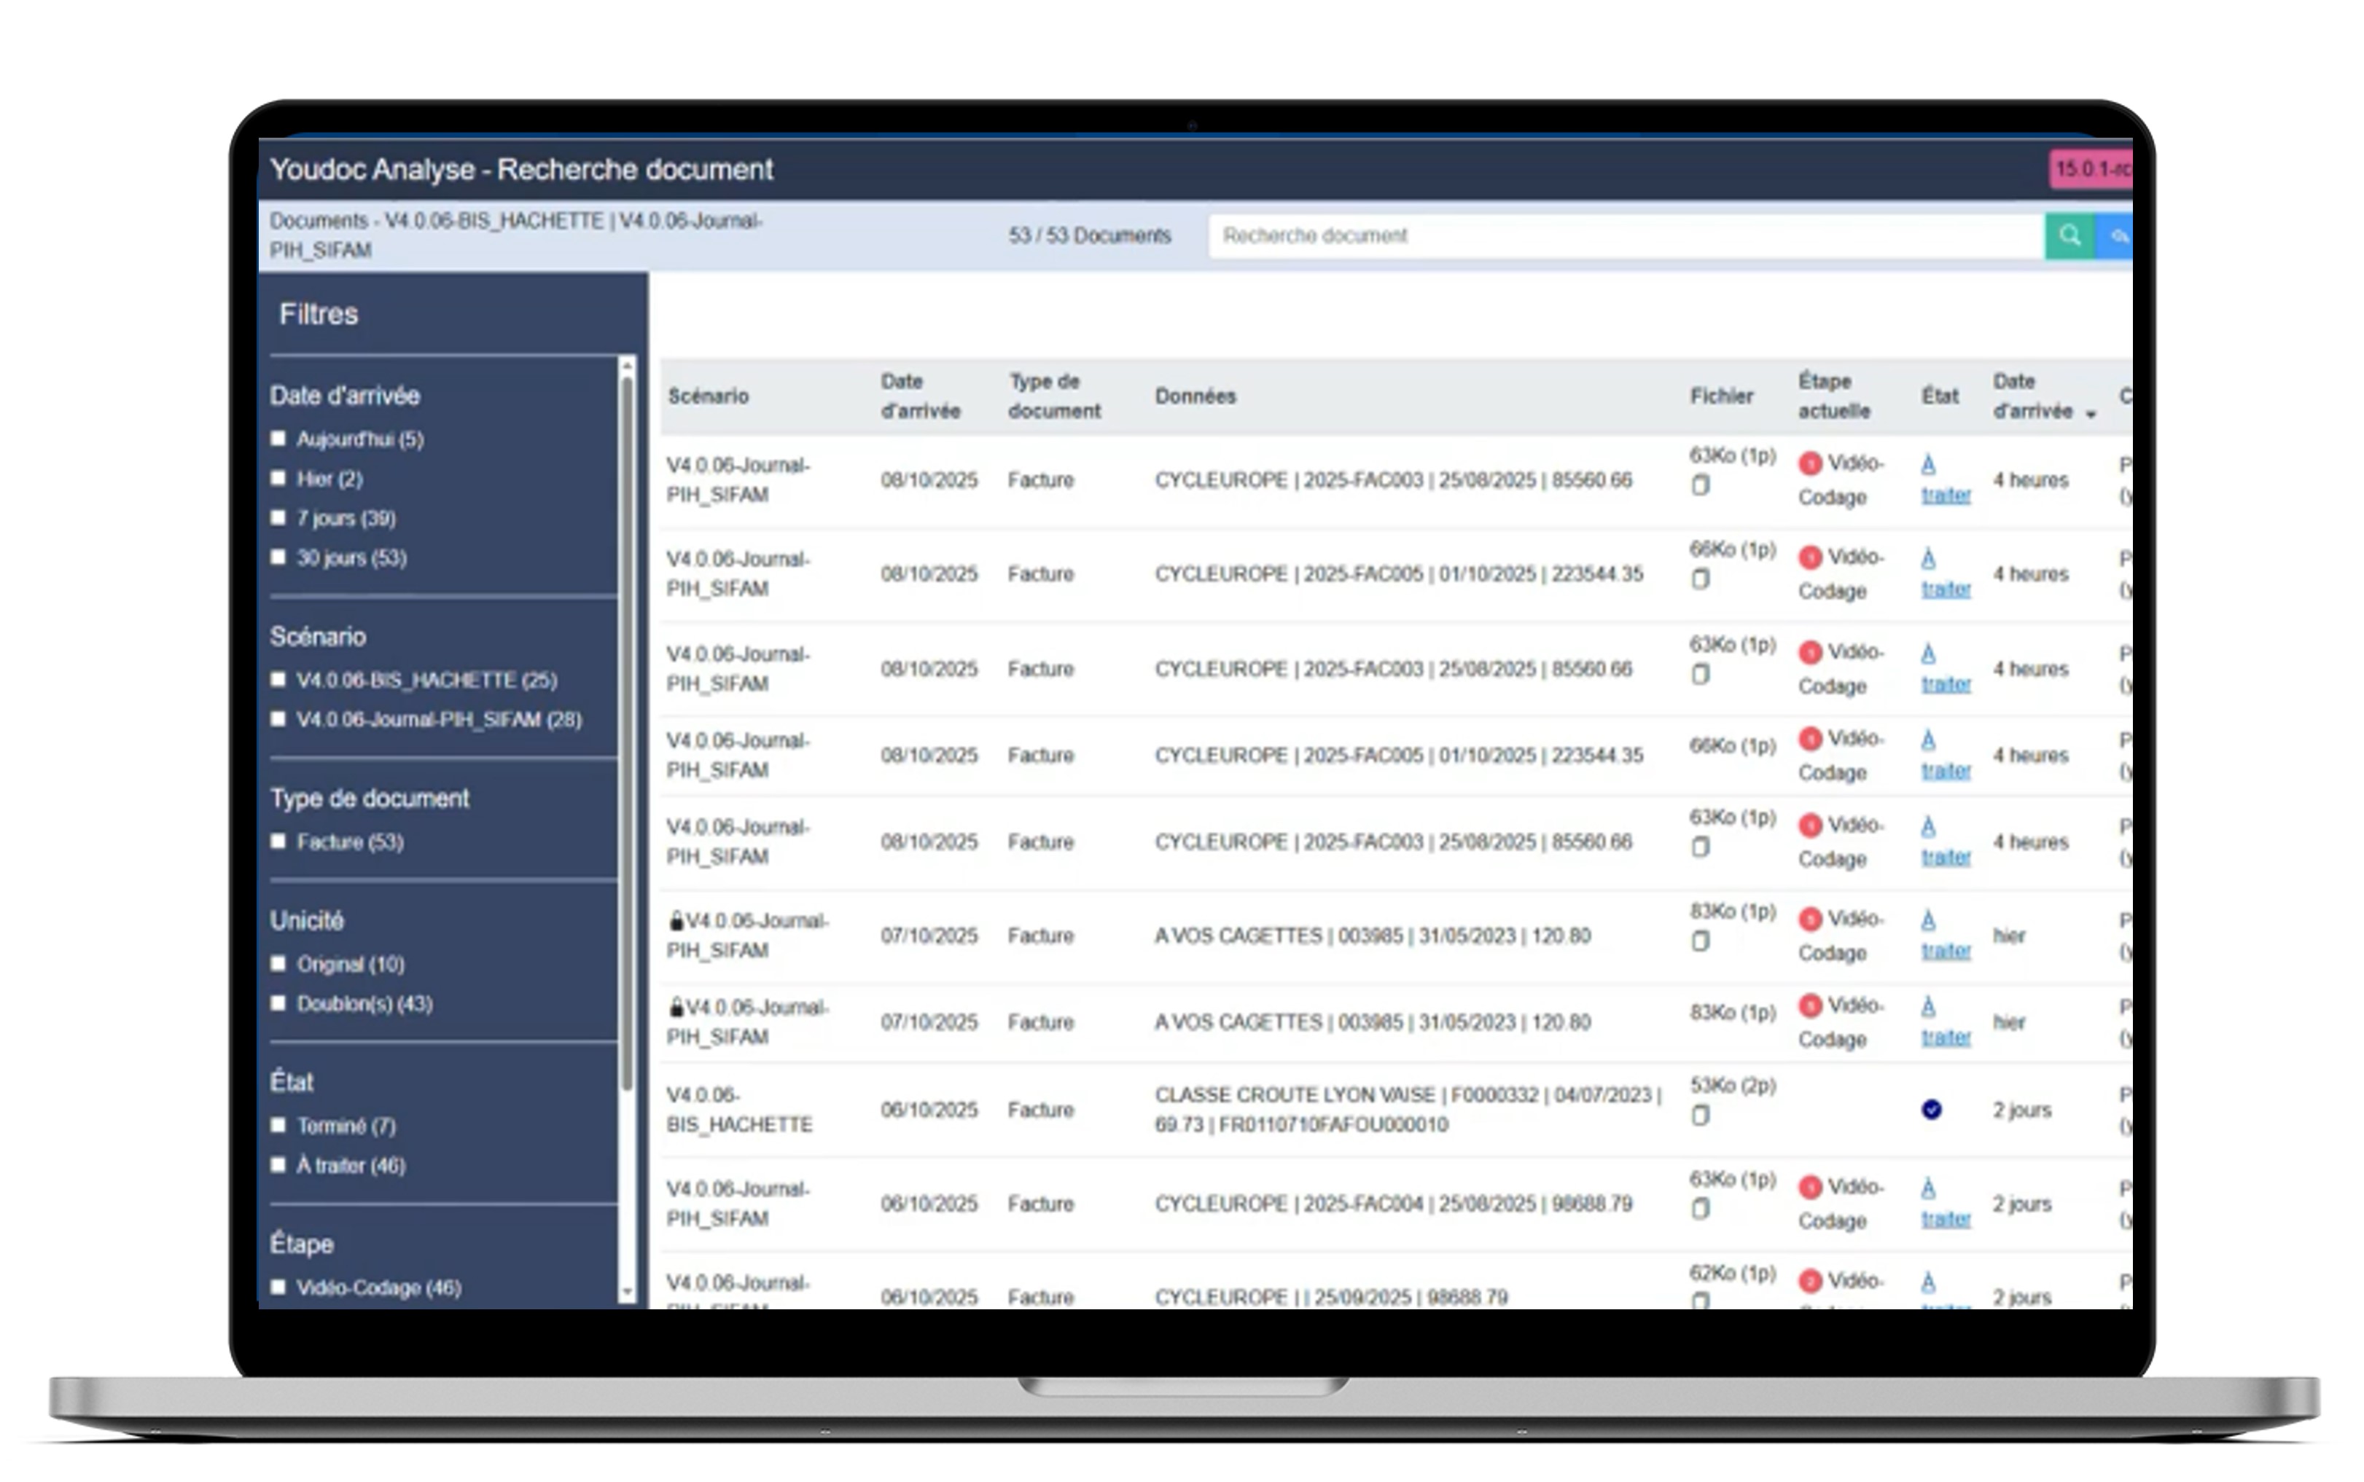Screen dimensions: 2364x1482
Task: Collapse the Unicité filter section
Action: point(307,920)
